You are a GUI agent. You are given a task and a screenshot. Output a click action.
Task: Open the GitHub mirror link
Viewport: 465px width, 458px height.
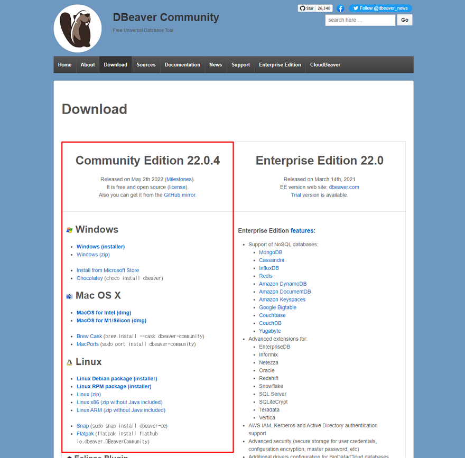point(180,195)
